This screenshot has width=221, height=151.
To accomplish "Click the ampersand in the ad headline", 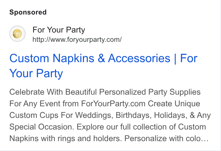I will coord(101,58).
